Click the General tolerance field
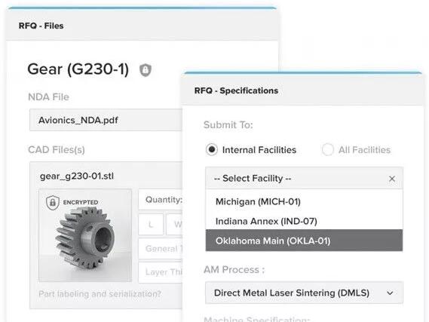This screenshot has width=429, height=322. [x=161, y=248]
